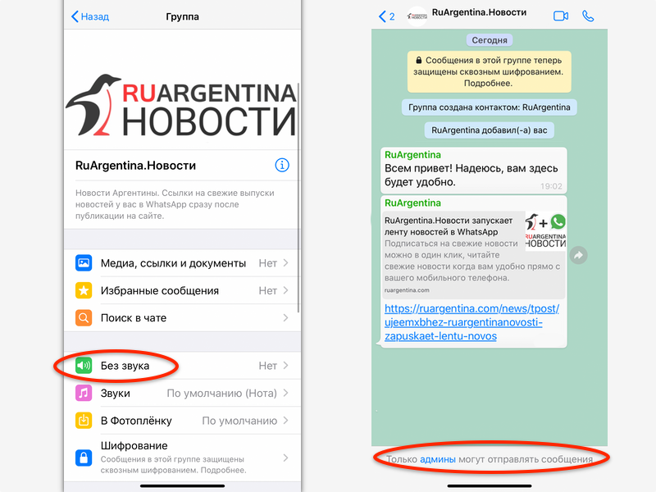Open Поиск в чате

pos(182,318)
